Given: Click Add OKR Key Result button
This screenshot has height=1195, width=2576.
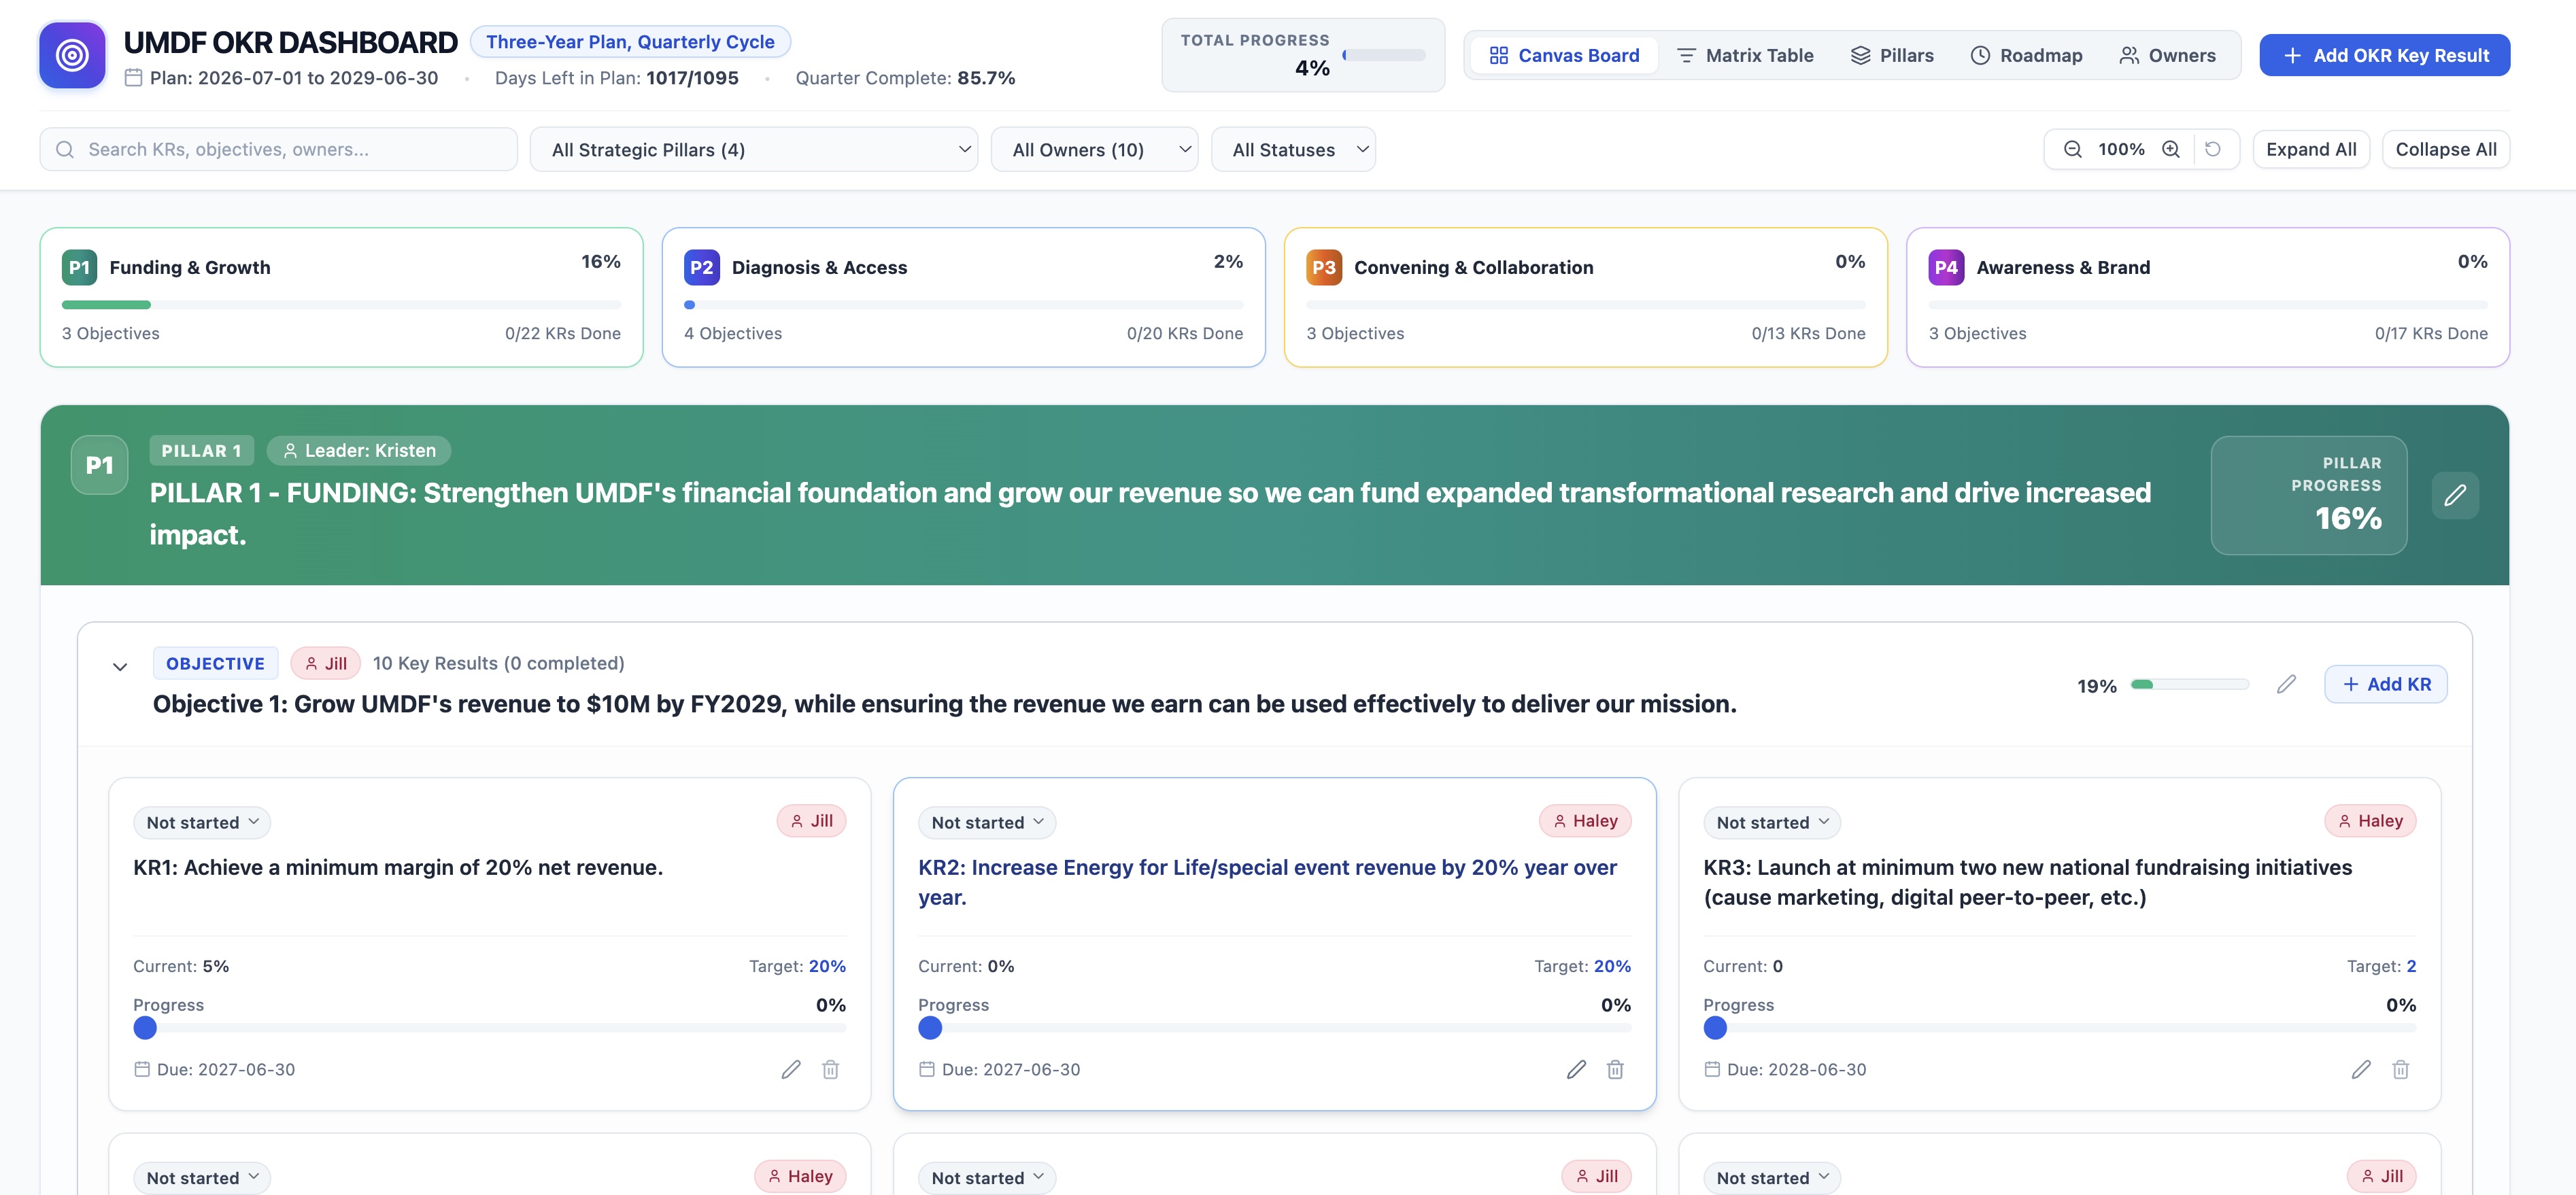Looking at the screenshot, I should click(2384, 56).
